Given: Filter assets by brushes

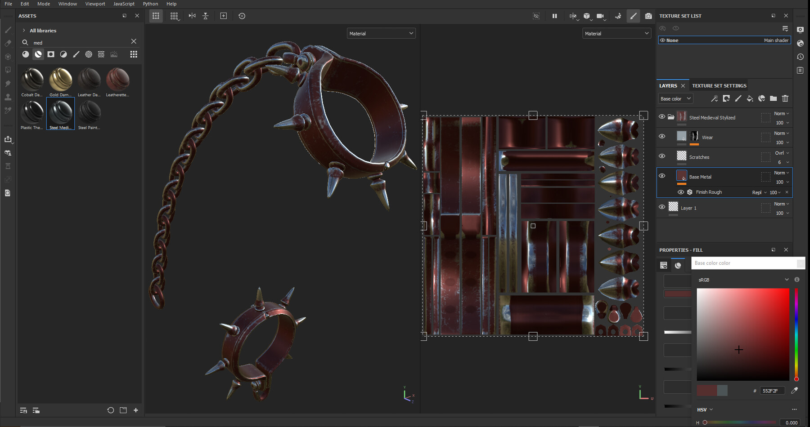Looking at the screenshot, I should (76, 54).
